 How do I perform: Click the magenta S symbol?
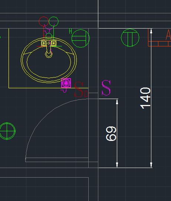point(106,88)
